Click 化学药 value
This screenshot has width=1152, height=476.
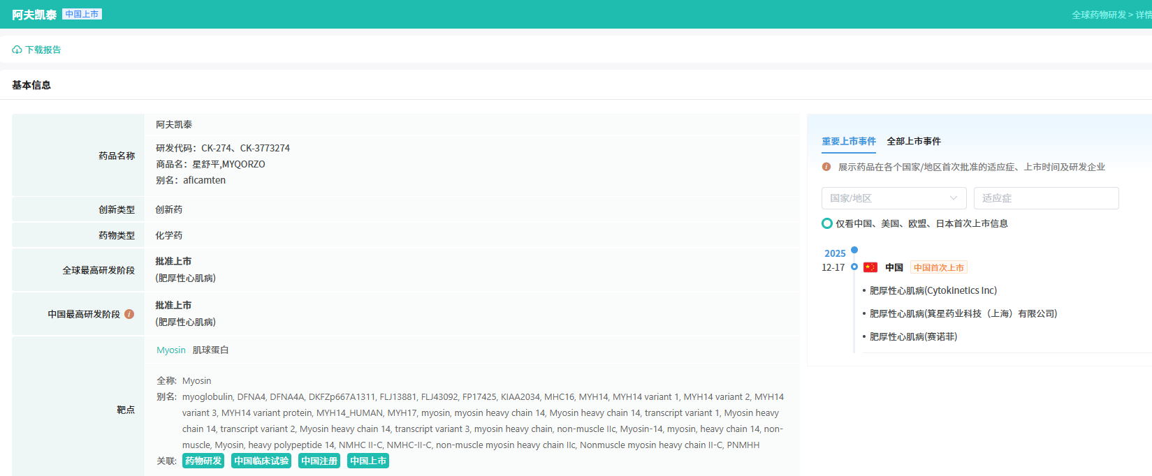coord(169,235)
